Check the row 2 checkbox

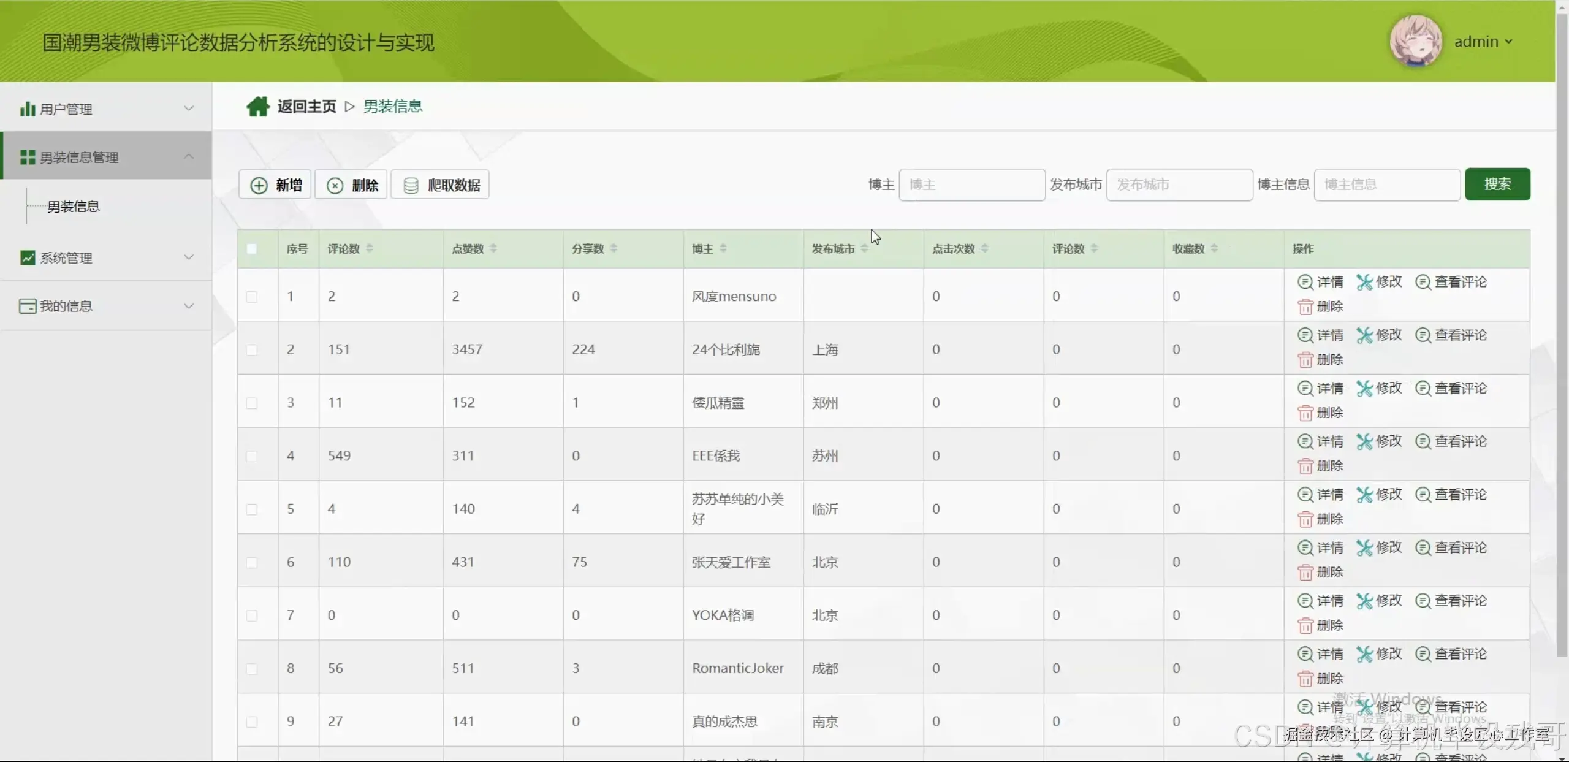pyautogui.click(x=251, y=350)
